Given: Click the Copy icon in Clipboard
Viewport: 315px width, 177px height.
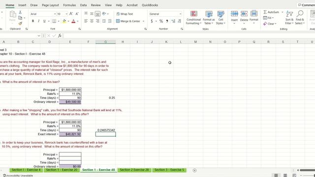Looking at the screenshot, I should [20, 18].
